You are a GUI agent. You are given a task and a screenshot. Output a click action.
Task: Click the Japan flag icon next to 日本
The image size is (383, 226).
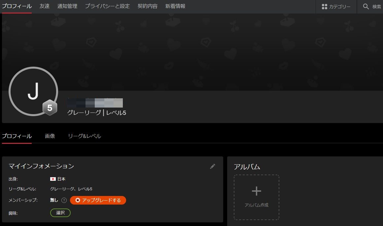click(x=53, y=179)
